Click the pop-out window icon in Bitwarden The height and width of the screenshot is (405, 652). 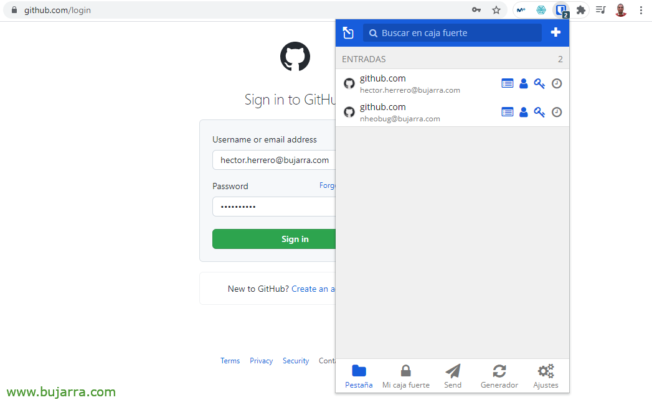tap(348, 33)
